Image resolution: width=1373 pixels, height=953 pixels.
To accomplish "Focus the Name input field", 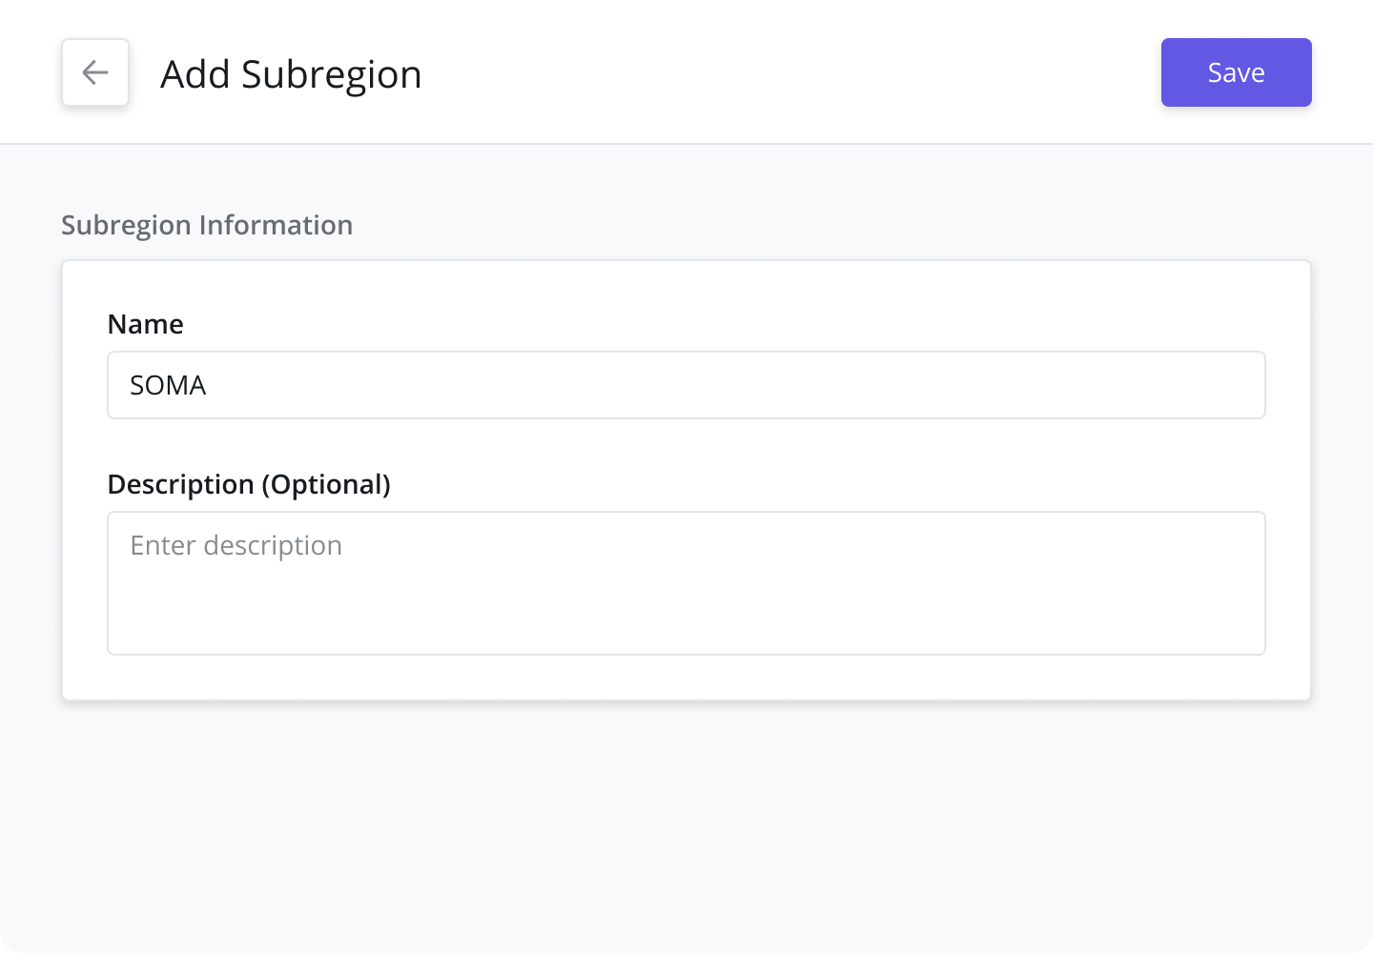I will [686, 385].
